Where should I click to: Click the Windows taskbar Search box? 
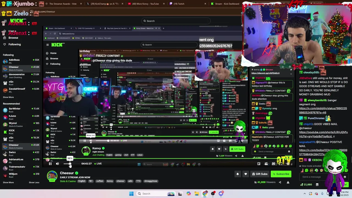point(155,194)
